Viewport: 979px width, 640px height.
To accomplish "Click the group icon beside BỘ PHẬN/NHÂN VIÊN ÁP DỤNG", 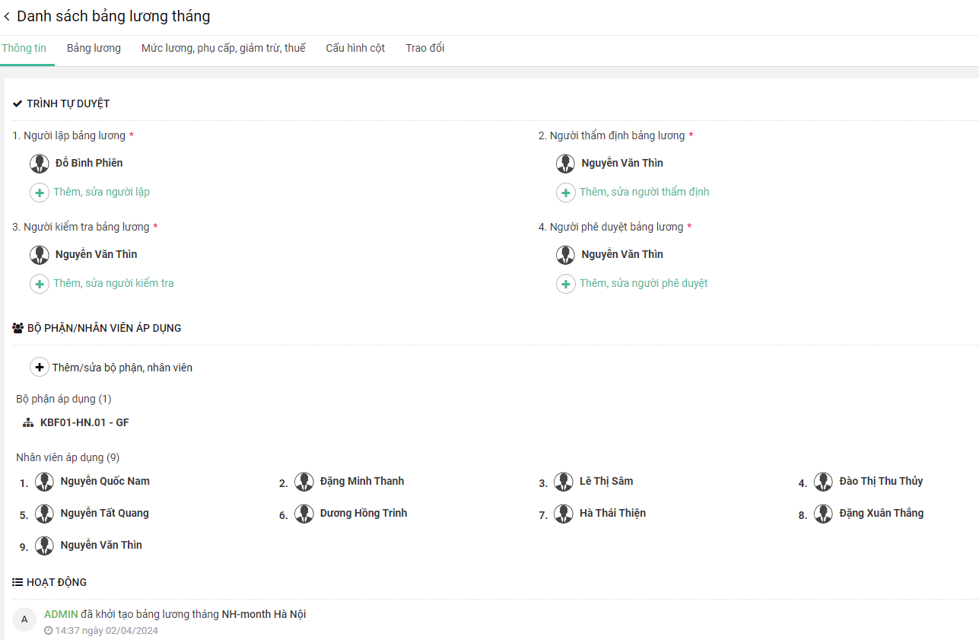I will pos(18,328).
